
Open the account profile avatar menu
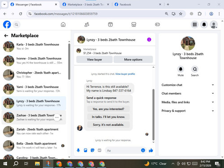pos(214,25)
